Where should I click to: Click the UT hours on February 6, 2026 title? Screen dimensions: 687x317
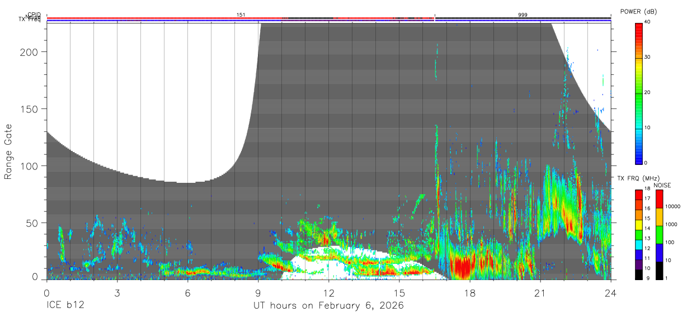(329, 306)
